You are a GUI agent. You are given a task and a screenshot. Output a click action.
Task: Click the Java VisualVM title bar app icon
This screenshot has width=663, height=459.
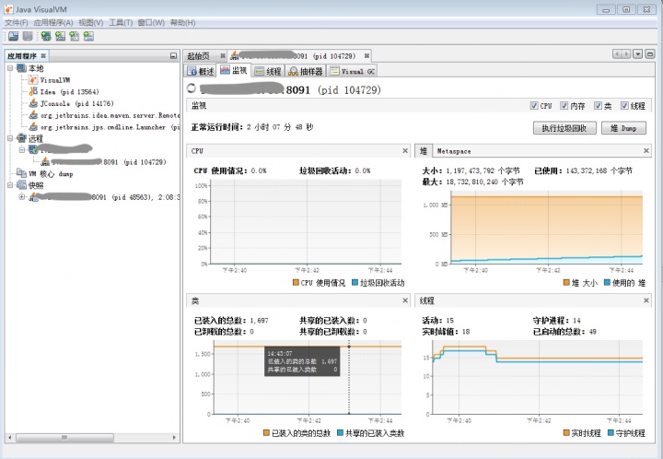8,9
